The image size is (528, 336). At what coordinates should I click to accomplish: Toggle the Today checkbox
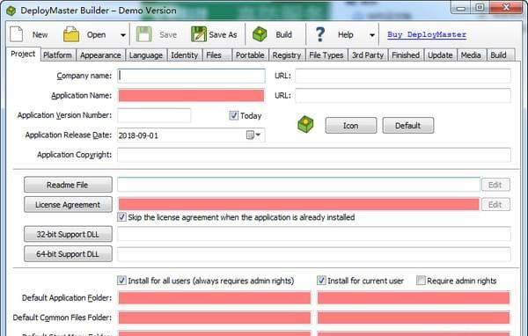pos(234,115)
